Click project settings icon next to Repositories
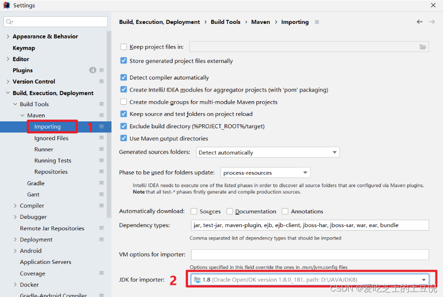This screenshot has height=297, width=444. coord(101,171)
